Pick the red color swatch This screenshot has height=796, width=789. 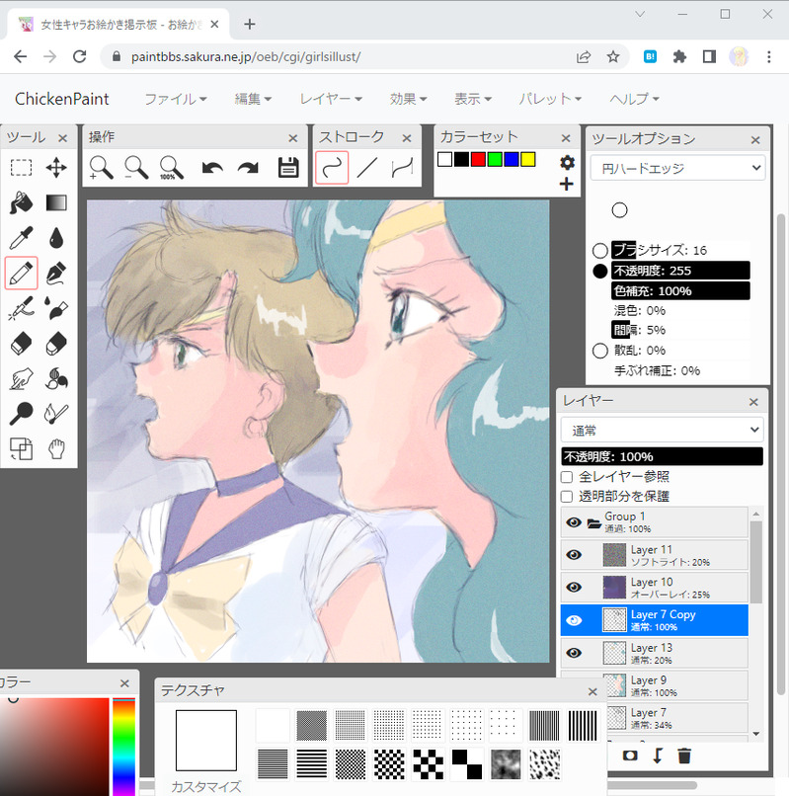(x=478, y=159)
